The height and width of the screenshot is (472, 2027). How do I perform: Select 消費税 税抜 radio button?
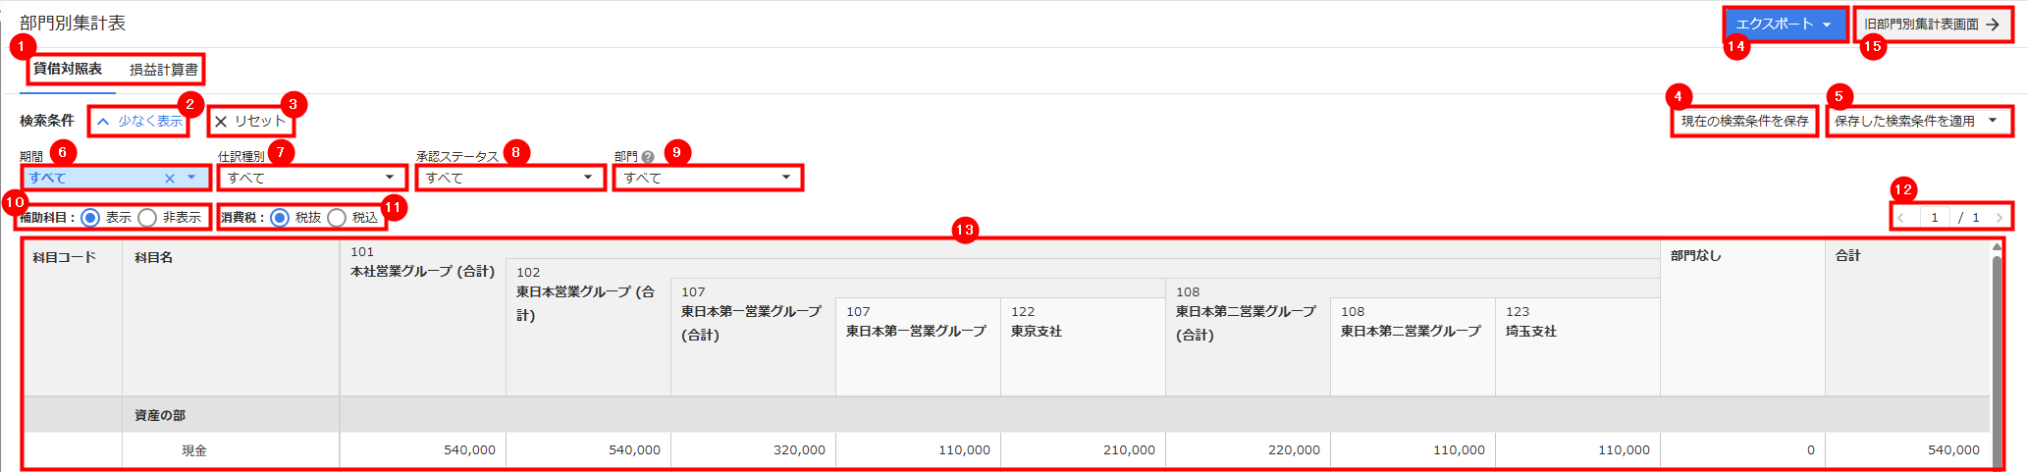pos(280,218)
